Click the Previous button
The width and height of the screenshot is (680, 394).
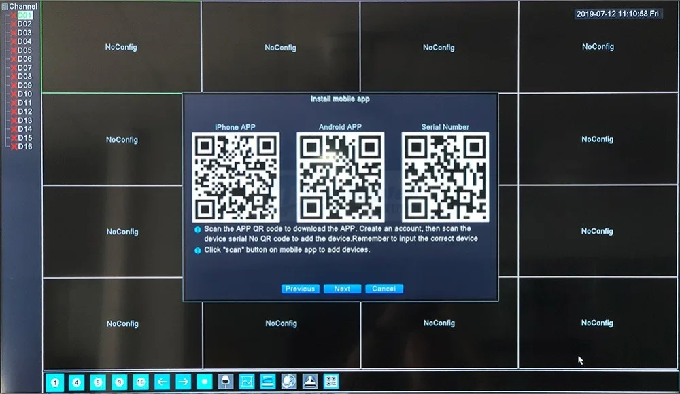point(300,289)
